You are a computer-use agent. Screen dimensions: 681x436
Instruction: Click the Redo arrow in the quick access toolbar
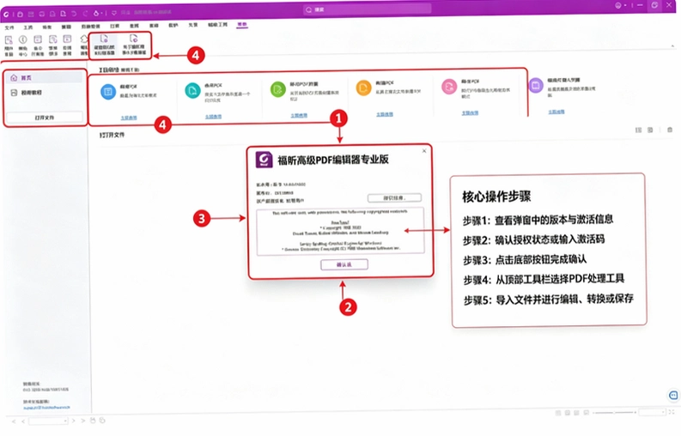click(85, 14)
